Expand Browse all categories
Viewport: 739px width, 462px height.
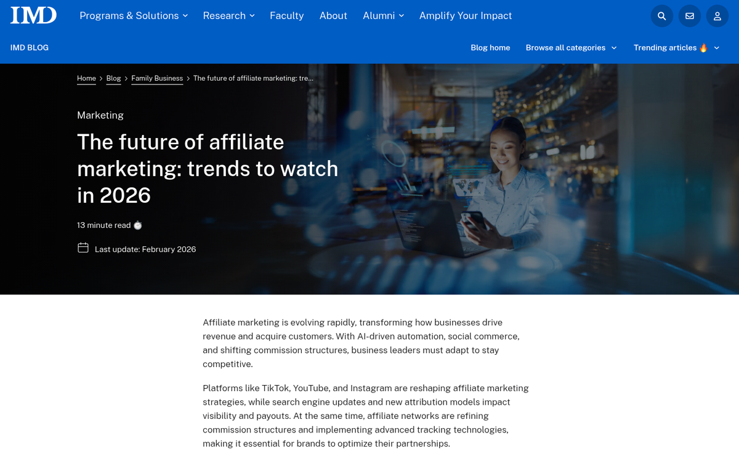click(x=571, y=47)
